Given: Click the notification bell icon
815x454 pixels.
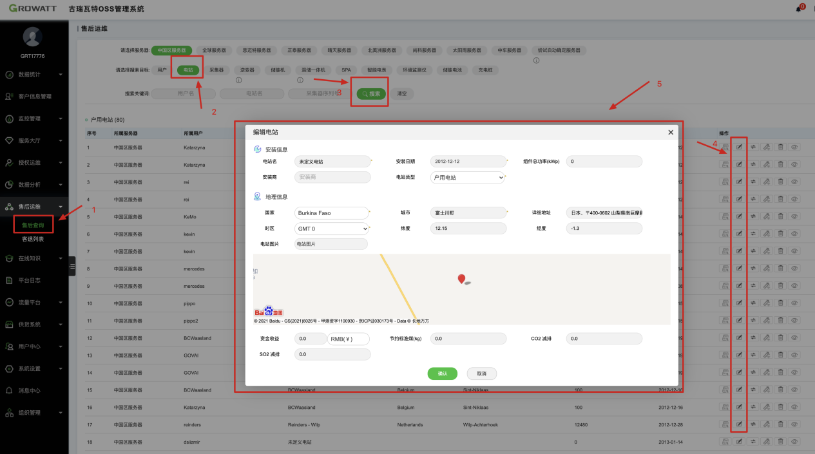Looking at the screenshot, I should [799, 9].
